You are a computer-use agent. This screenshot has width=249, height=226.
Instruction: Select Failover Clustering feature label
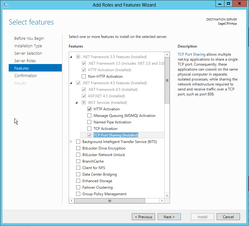97,187
